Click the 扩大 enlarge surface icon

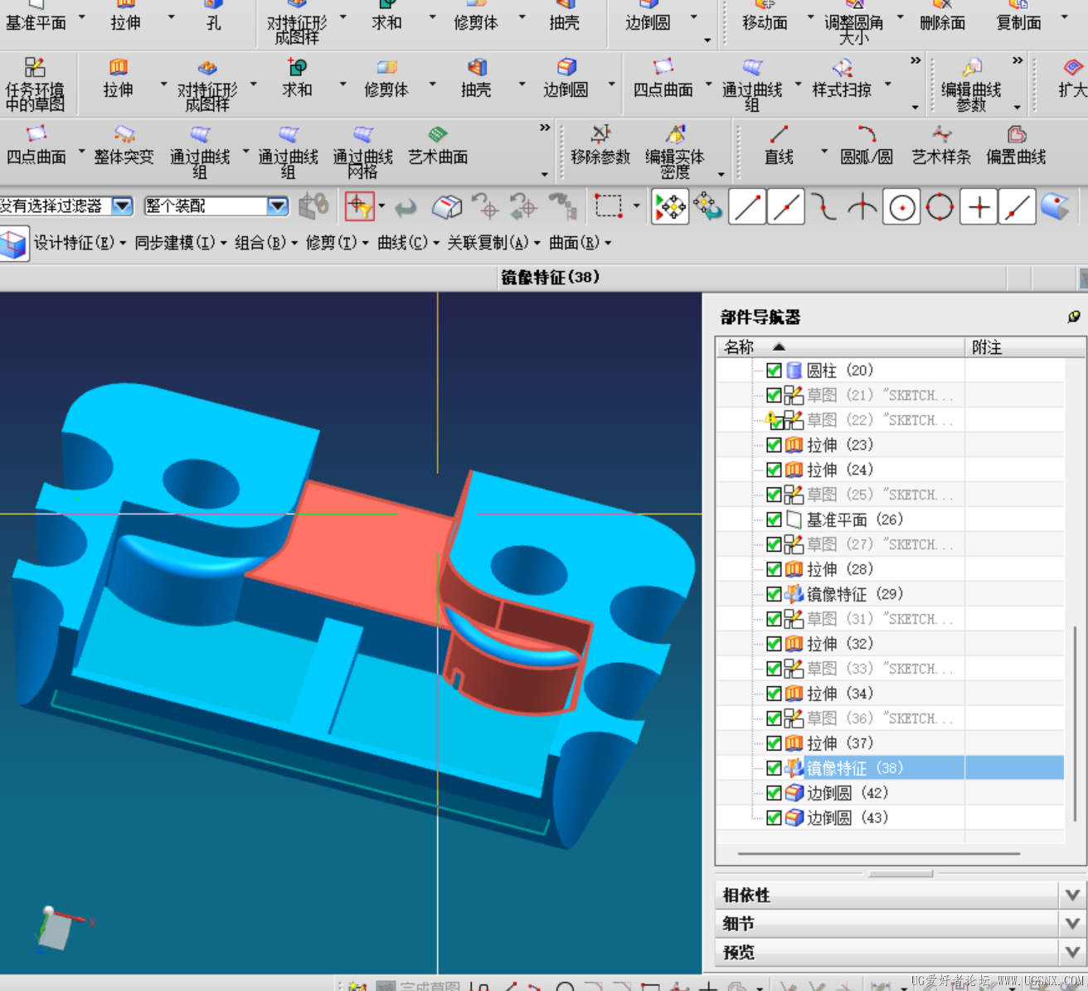[1072, 78]
